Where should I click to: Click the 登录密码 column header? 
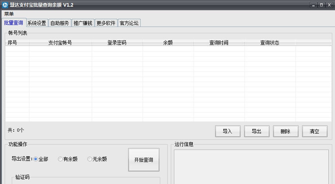click(117, 43)
